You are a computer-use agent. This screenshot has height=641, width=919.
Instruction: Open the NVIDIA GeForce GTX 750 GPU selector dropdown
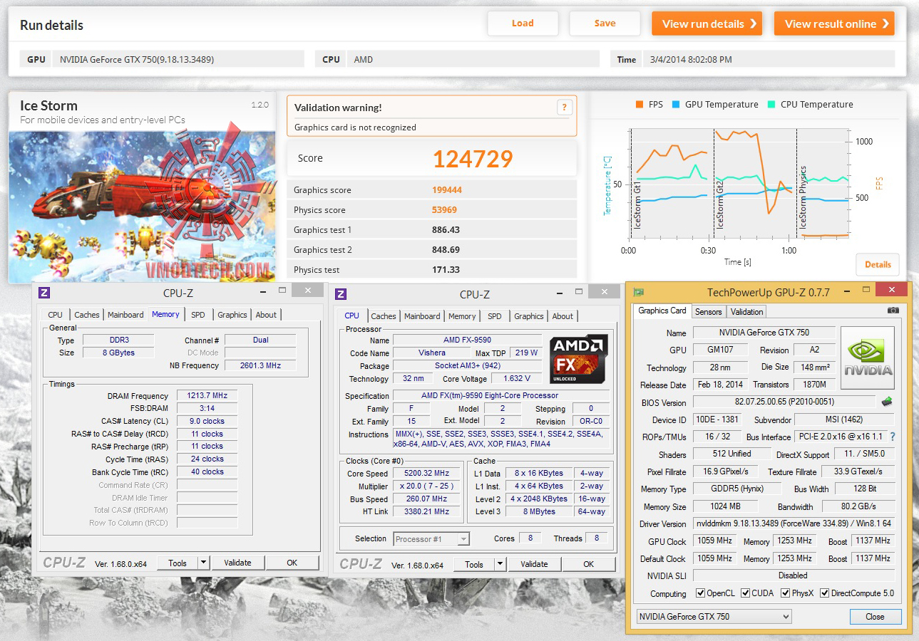point(714,617)
